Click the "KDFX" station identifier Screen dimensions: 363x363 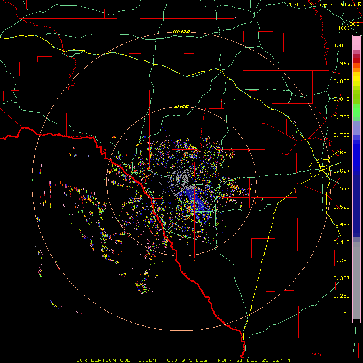(226, 360)
